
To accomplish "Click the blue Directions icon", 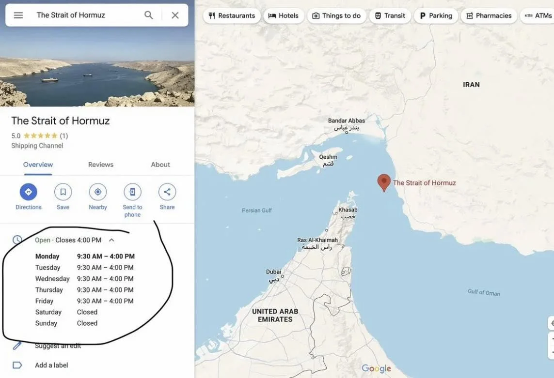I will 29,192.
